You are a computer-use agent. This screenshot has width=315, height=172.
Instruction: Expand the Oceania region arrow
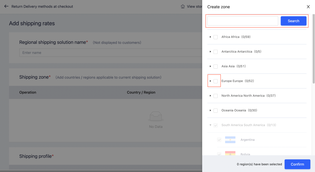[x=210, y=110]
